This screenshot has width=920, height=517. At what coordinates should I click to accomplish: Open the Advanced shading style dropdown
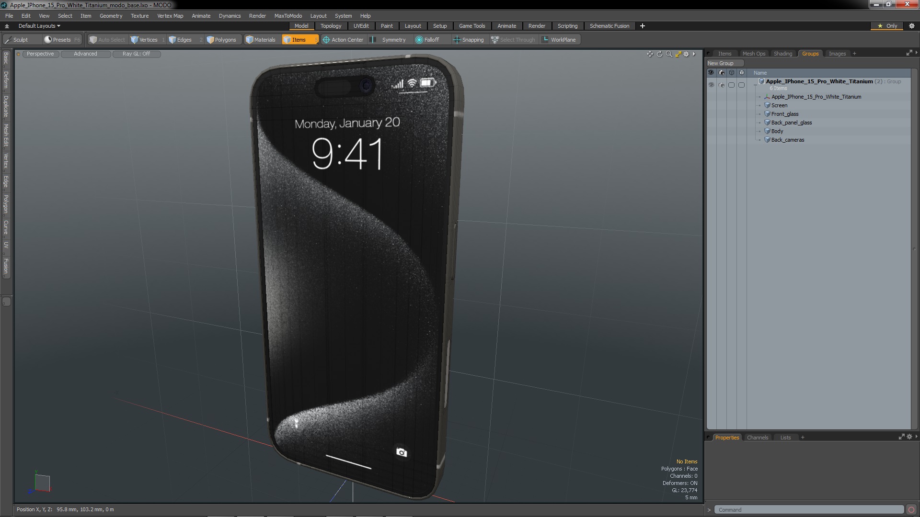(x=85, y=54)
